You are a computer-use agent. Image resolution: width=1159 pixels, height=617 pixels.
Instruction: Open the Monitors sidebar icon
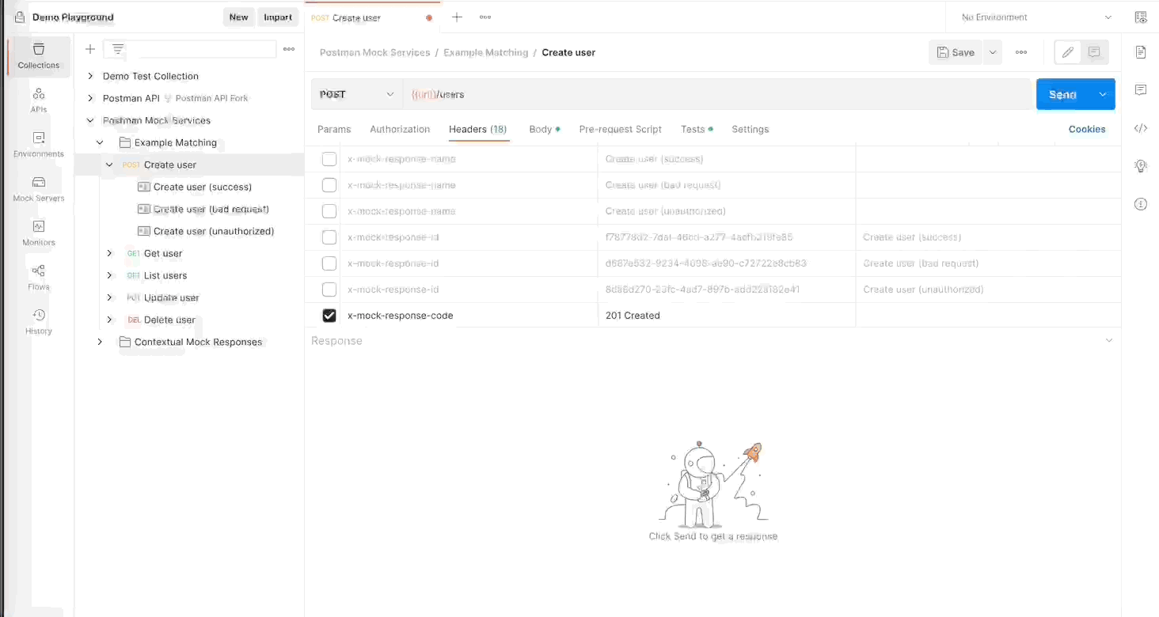(39, 233)
